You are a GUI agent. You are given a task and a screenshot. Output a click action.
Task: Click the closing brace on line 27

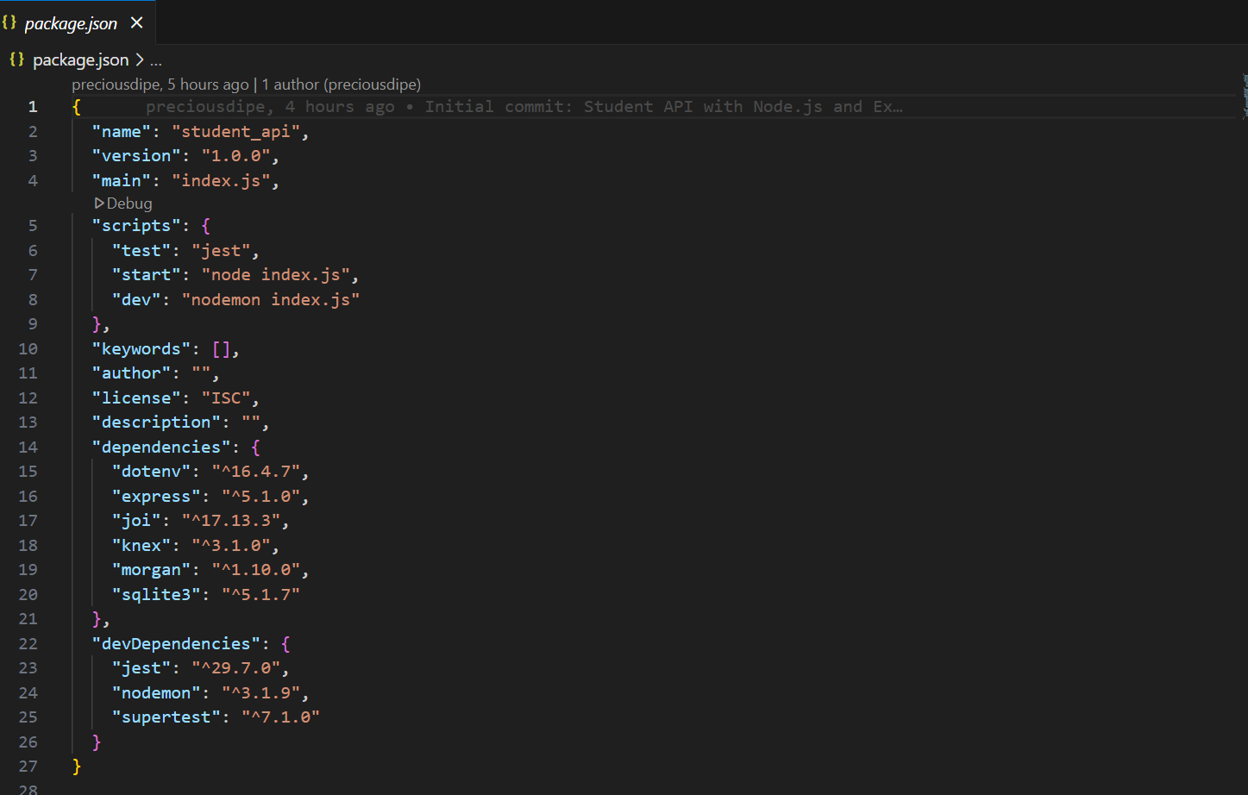tap(77, 767)
